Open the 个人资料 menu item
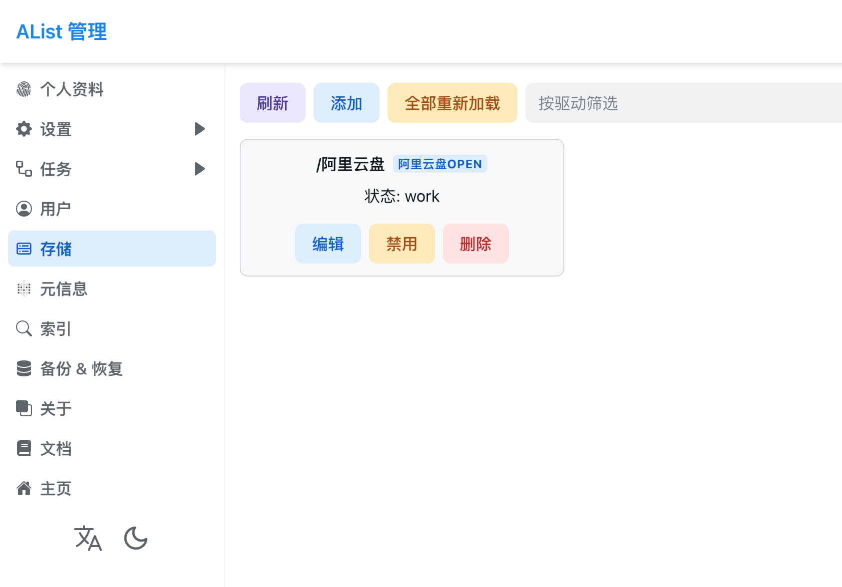 pyautogui.click(x=112, y=89)
